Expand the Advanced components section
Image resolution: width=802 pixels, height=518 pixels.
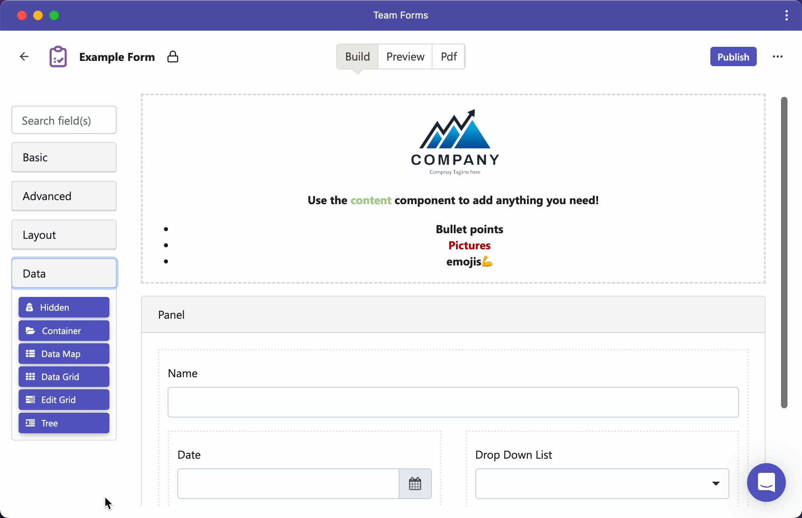(64, 196)
